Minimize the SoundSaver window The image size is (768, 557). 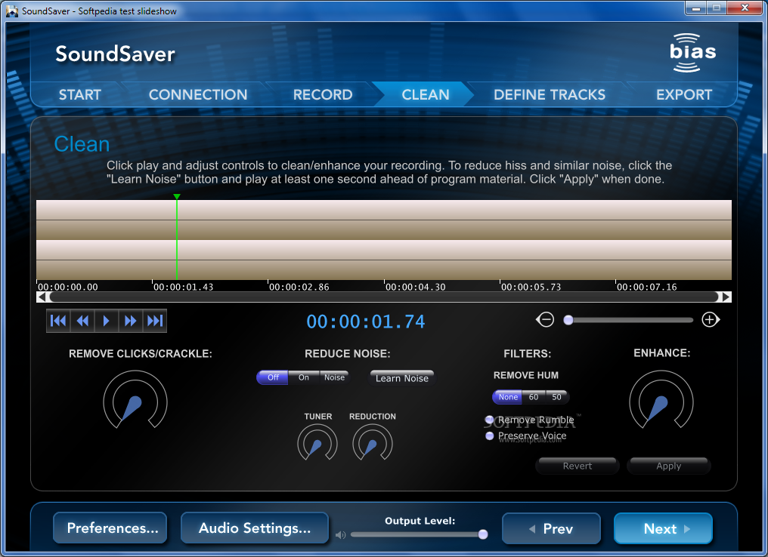[695, 8]
